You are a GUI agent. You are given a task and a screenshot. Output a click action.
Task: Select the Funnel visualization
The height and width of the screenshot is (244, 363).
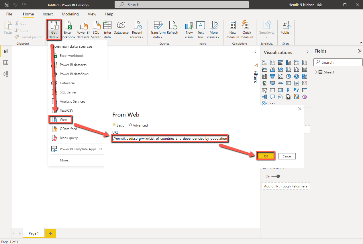pos(272,76)
